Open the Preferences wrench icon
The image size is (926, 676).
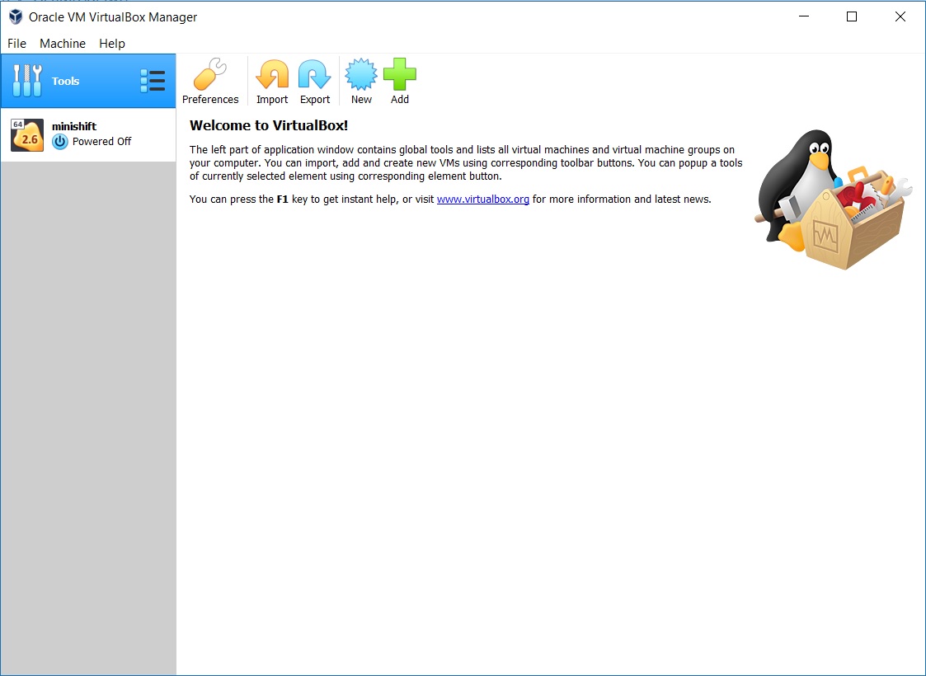pos(210,74)
